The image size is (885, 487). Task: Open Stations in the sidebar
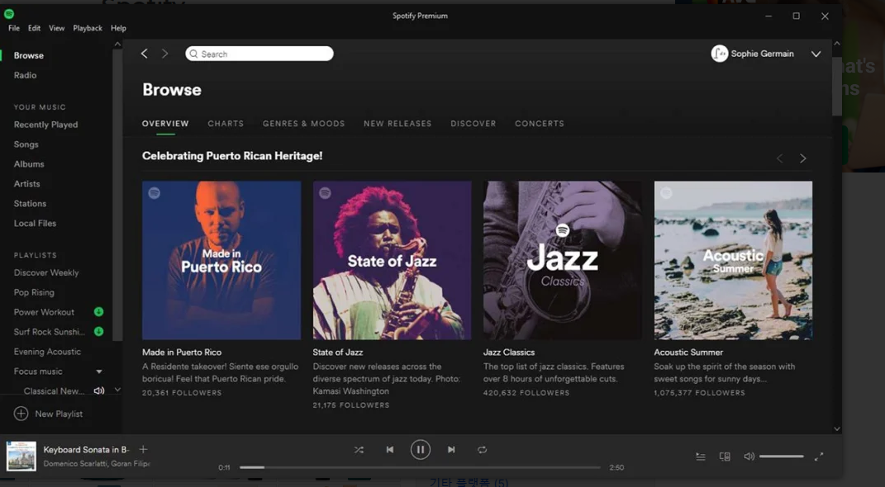click(x=30, y=204)
